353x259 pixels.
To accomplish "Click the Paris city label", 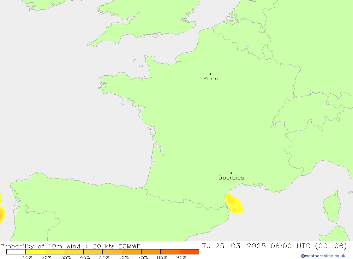I will [x=210, y=78].
